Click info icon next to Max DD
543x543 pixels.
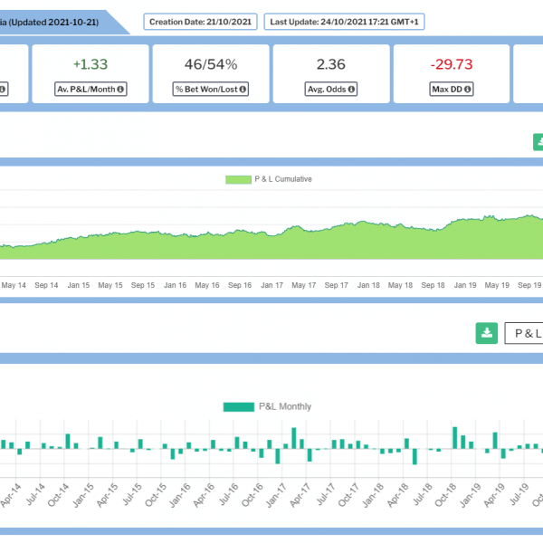point(467,90)
